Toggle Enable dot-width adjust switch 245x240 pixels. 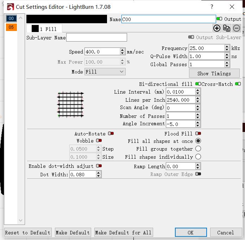pyautogui.click(x=99, y=166)
